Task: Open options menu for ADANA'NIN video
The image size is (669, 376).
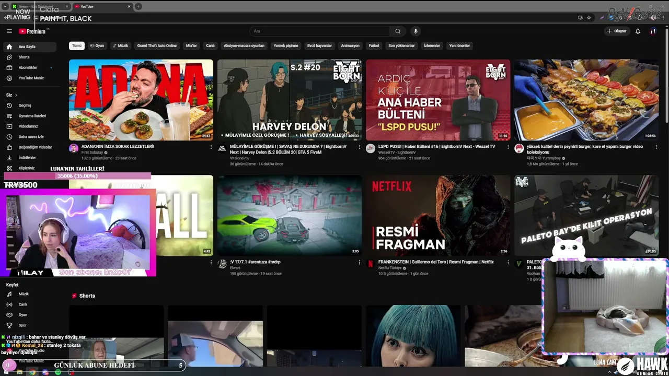Action: tap(211, 147)
